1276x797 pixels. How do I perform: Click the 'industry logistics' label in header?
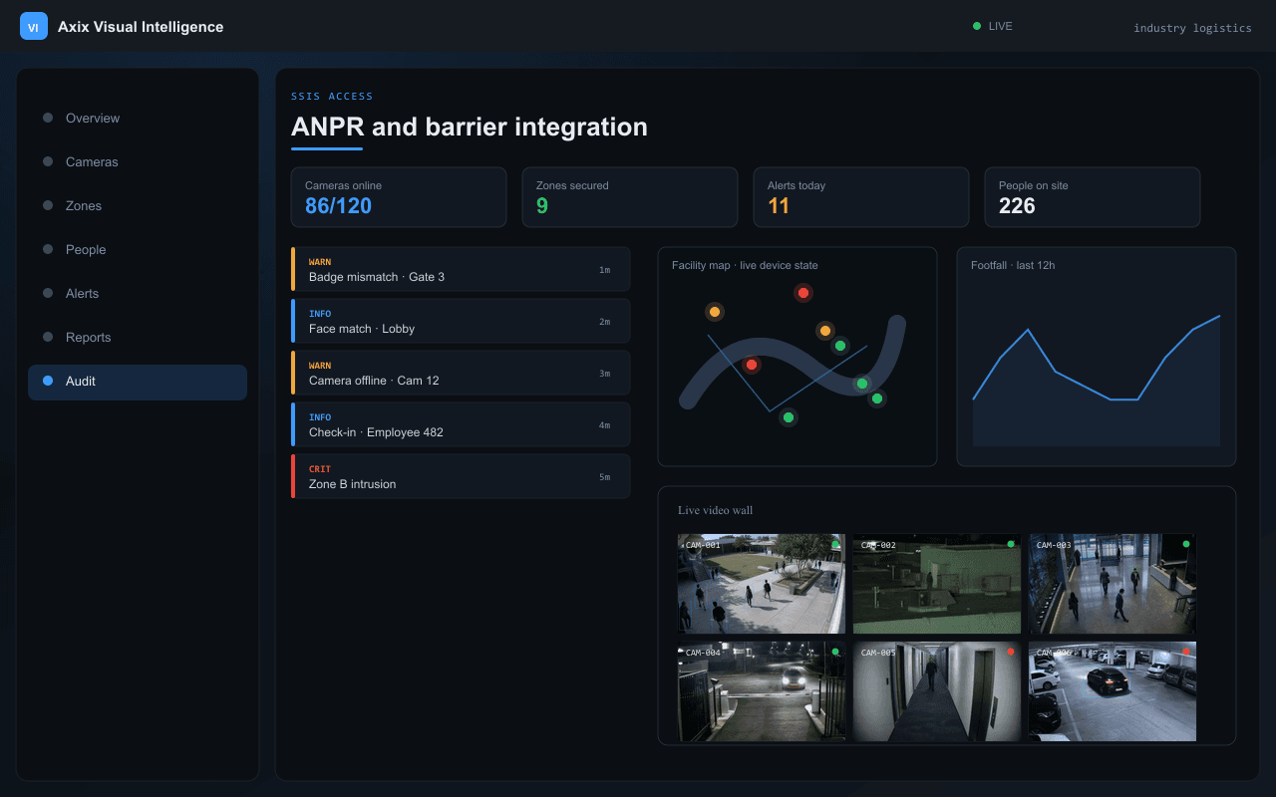click(1192, 28)
